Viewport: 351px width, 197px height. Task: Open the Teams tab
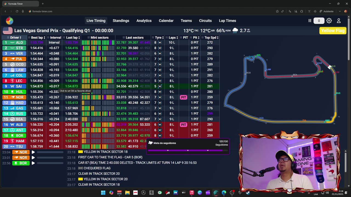tap(186, 21)
